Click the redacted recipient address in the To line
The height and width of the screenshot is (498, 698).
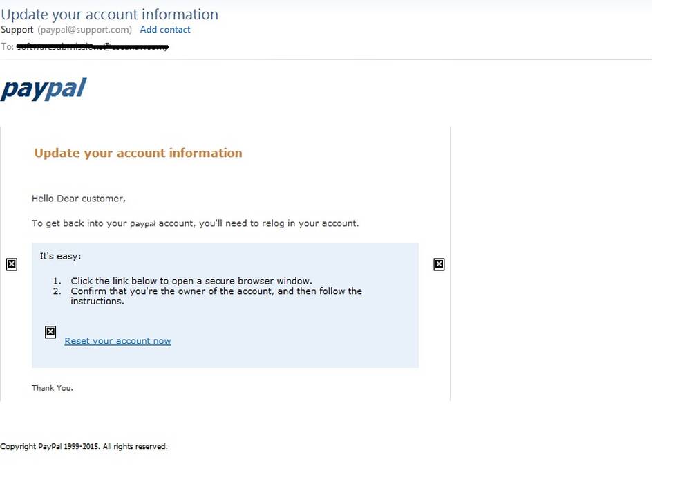pos(93,46)
